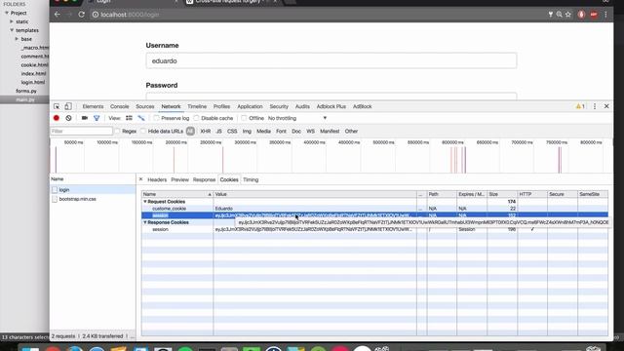Viewport: 624px width, 351px height.
Task: Stop recording network log (red dot)
Action: [57, 118]
